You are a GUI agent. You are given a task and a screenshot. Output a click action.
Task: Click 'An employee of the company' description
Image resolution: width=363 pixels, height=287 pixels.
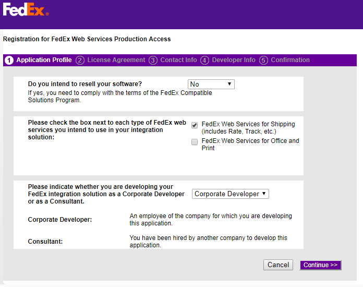211,220
